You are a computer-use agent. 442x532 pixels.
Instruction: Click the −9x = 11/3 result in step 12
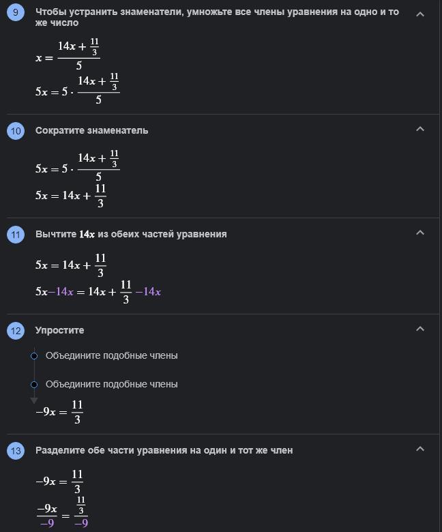pyautogui.click(x=59, y=412)
